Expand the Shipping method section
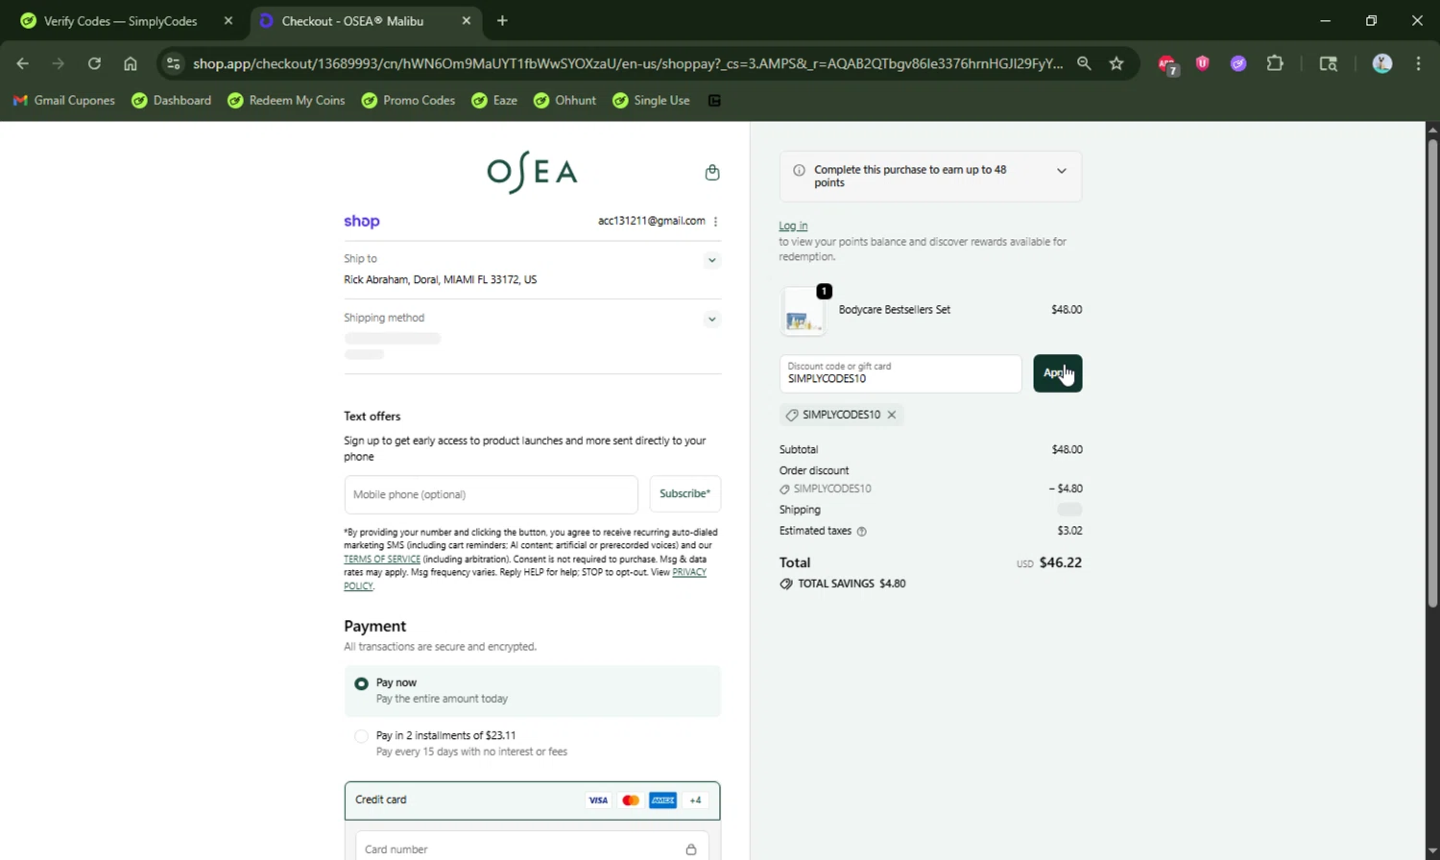1440x860 pixels. [x=711, y=320]
